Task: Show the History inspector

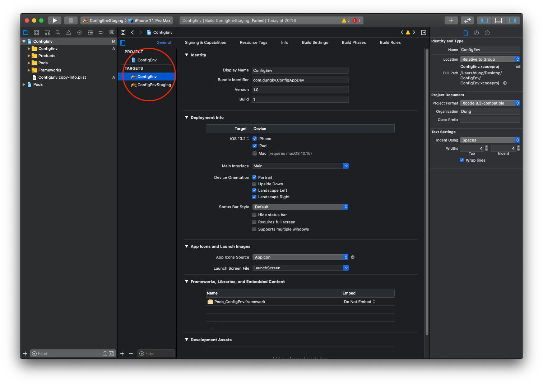Action: point(476,33)
